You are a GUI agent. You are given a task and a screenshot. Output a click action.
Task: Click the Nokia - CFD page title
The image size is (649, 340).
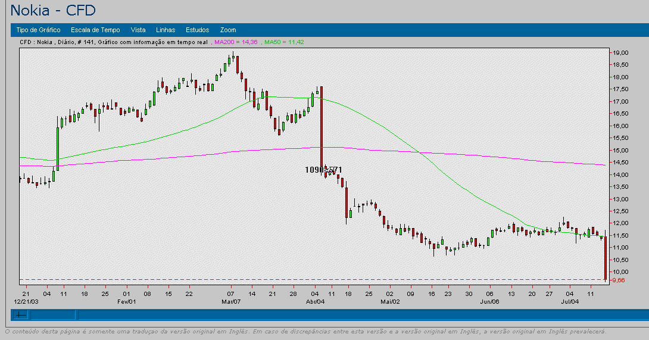[53, 10]
